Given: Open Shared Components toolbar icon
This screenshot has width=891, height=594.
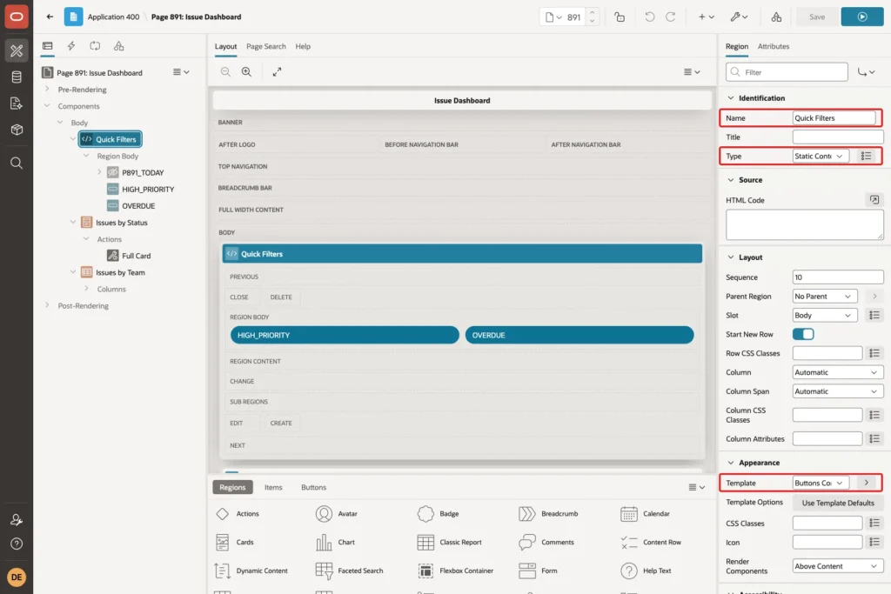Looking at the screenshot, I should click(776, 17).
